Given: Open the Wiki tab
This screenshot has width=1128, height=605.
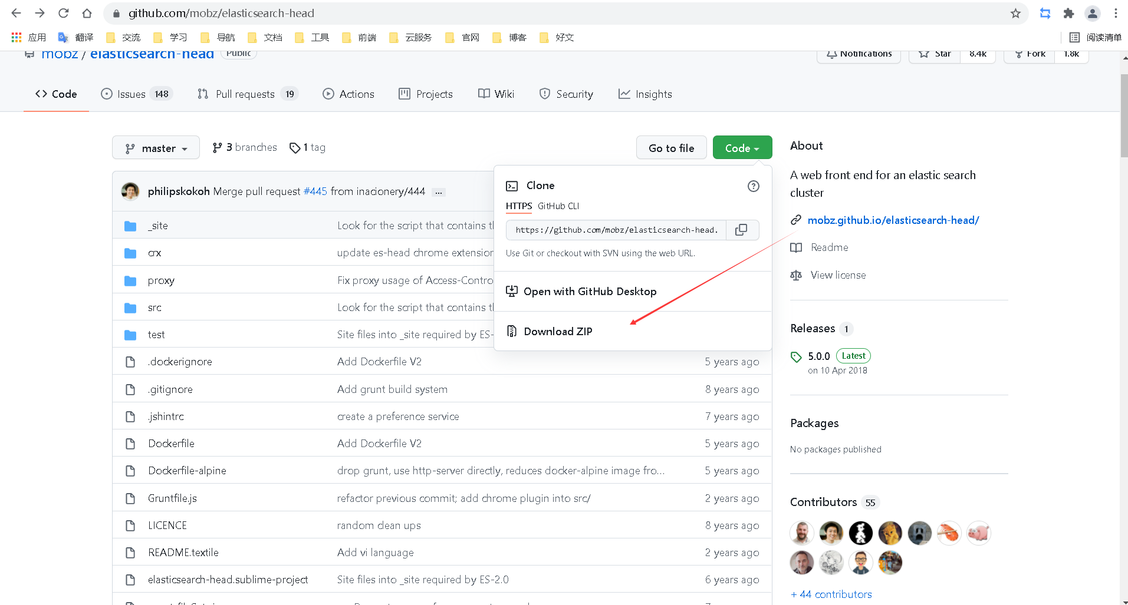Looking at the screenshot, I should point(496,94).
